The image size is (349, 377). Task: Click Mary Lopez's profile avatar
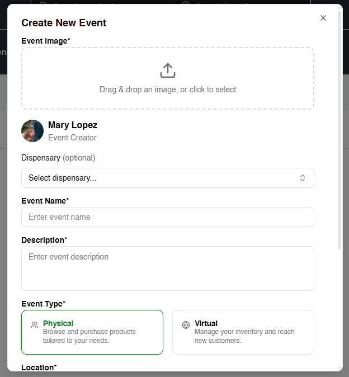[32, 131]
